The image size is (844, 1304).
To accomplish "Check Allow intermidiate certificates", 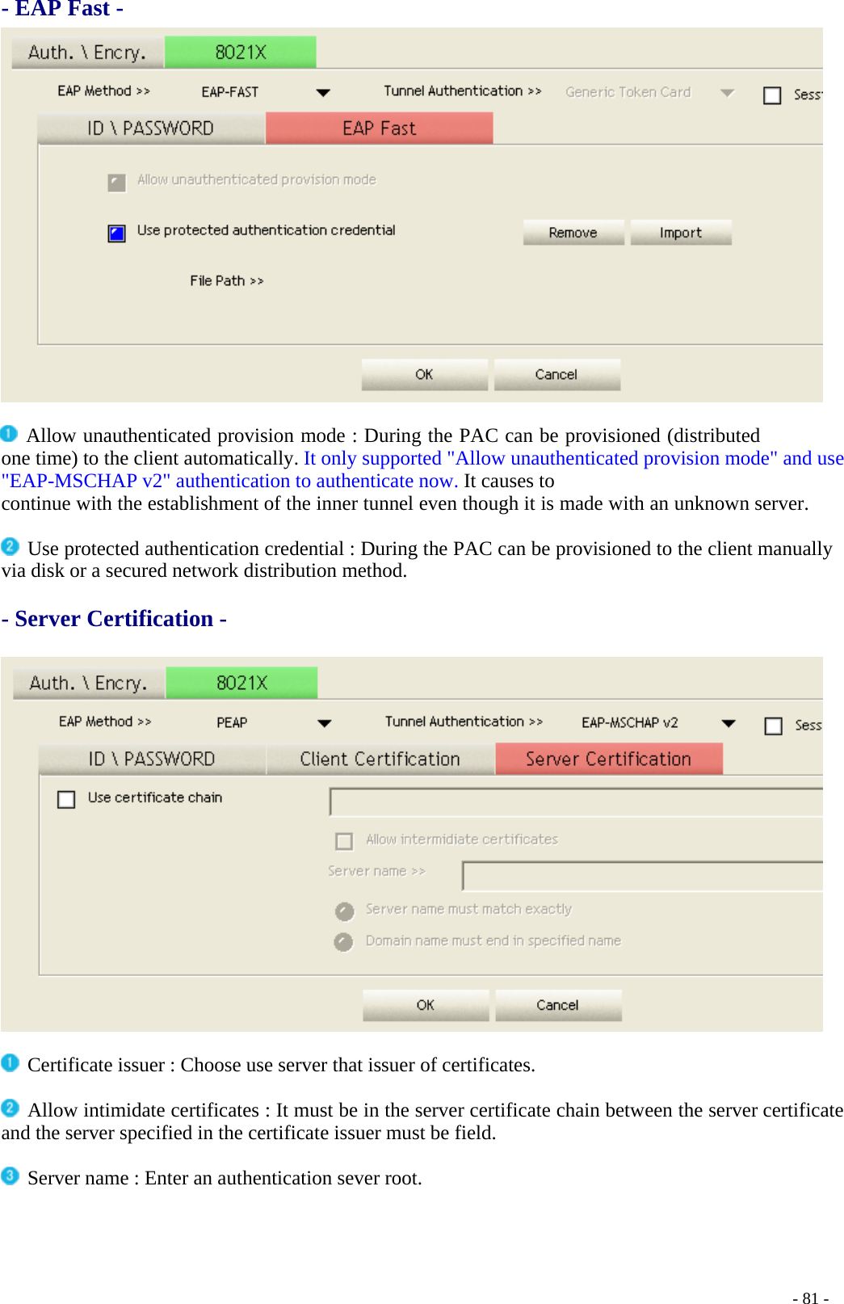I will click(x=344, y=841).
